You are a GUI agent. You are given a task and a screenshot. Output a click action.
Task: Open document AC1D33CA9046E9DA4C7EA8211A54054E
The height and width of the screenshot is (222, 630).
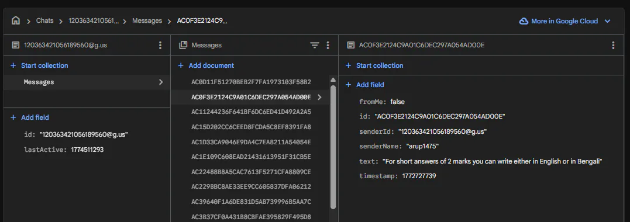pos(251,142)
